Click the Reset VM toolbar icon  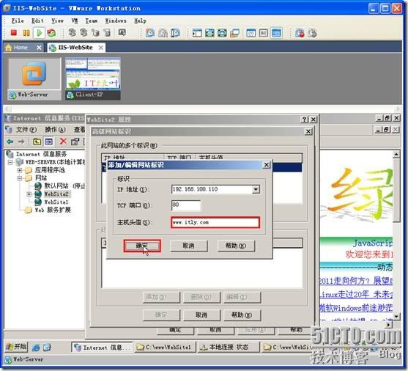click(51, 33)
